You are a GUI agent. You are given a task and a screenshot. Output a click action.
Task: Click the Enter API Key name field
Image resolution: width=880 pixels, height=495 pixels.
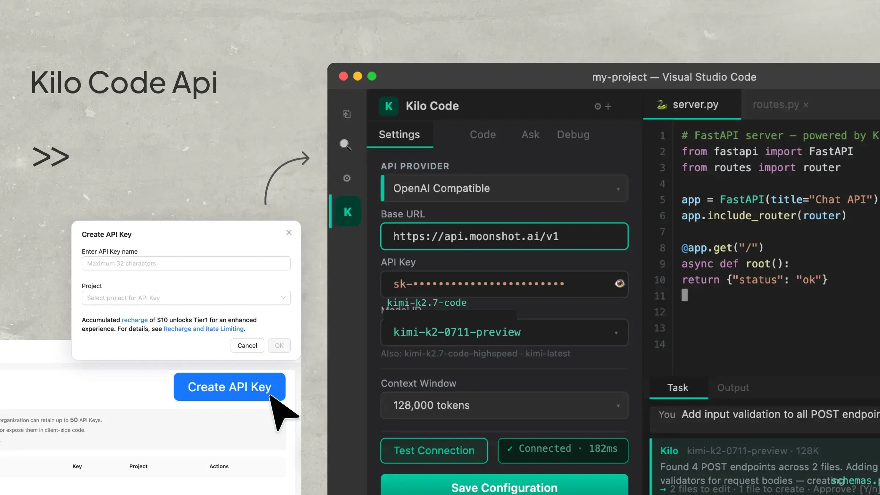[x=186, y=263]
